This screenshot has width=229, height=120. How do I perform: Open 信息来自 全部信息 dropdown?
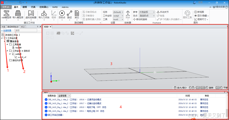tap(64, 96)
